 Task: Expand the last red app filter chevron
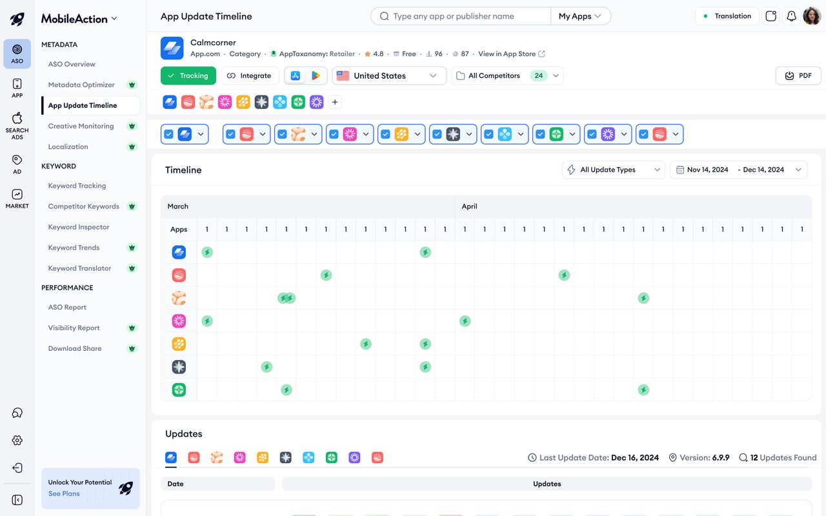tap(676, 134)
